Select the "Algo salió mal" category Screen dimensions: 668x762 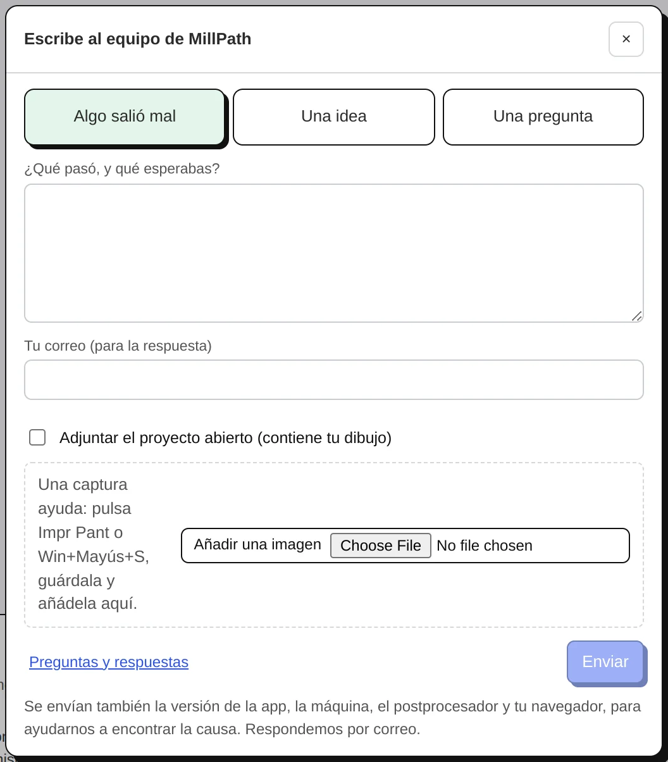pyautogui.click(x=125, y=116)
